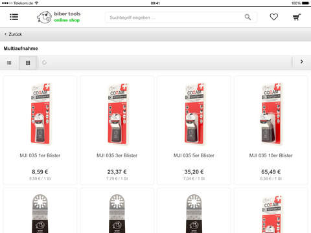
Task: Tap the 23,37 € price
Action: pos(117,172)
